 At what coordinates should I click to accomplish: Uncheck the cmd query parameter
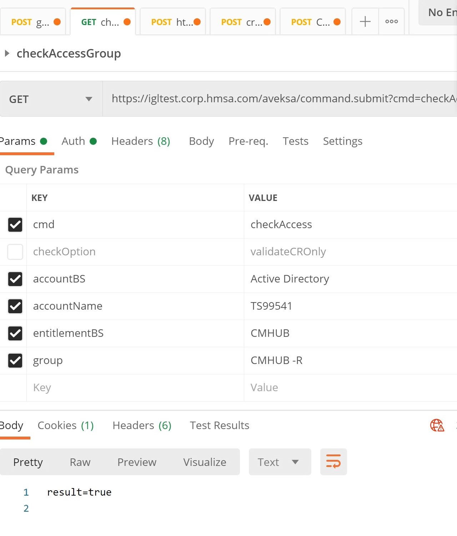coord(15,225)
